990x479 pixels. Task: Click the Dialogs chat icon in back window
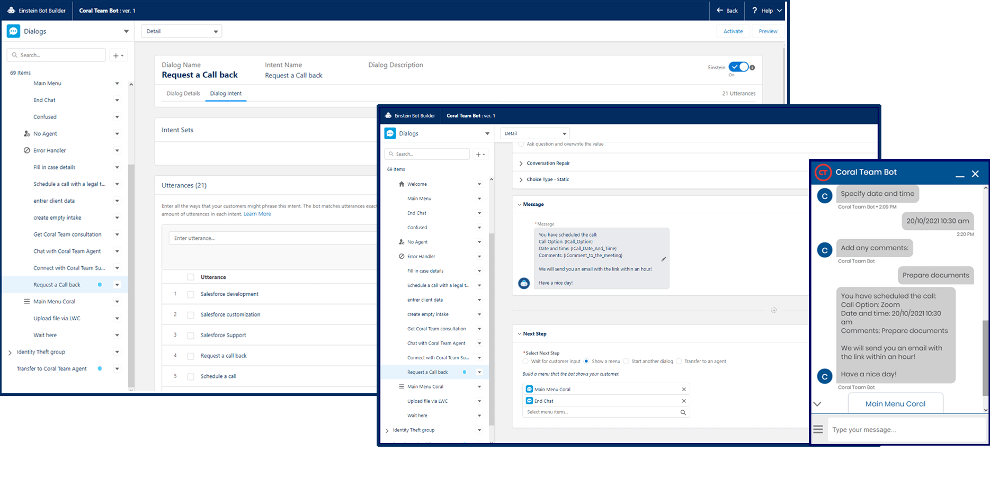point(13,31)
